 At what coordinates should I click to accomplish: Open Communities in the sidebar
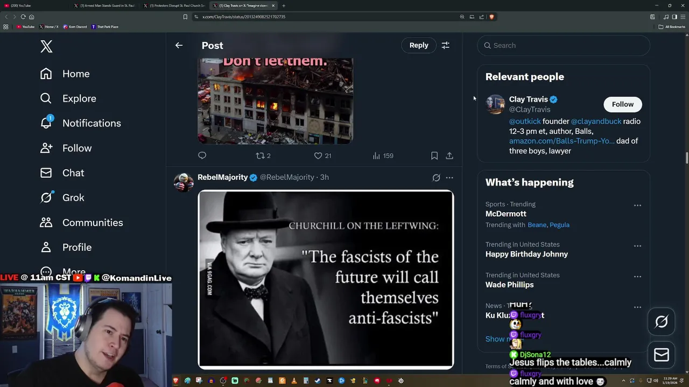[81, 223]
